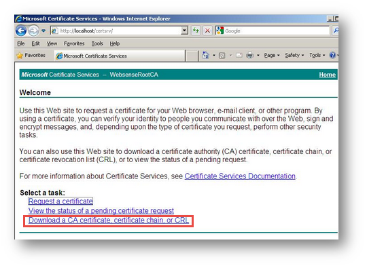
Task: Click Download a CA certificate, certificate chain, or CRL
Action: point(109,221)
